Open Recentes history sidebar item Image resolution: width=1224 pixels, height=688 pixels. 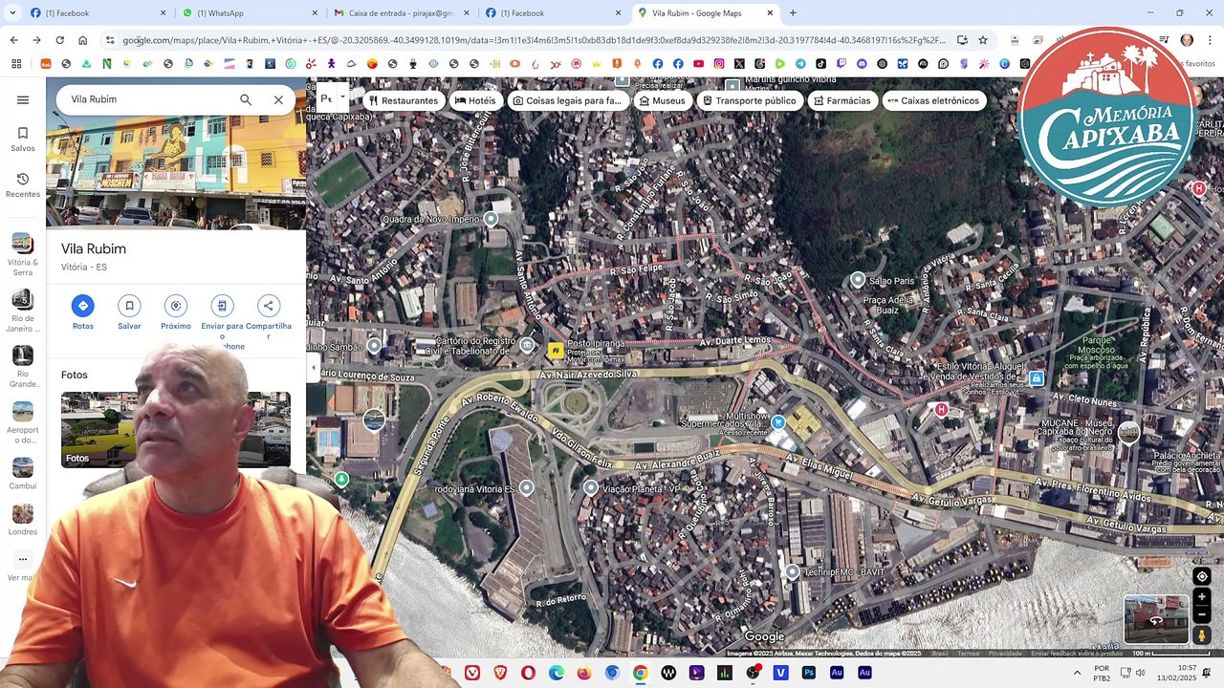click(23, 184)
